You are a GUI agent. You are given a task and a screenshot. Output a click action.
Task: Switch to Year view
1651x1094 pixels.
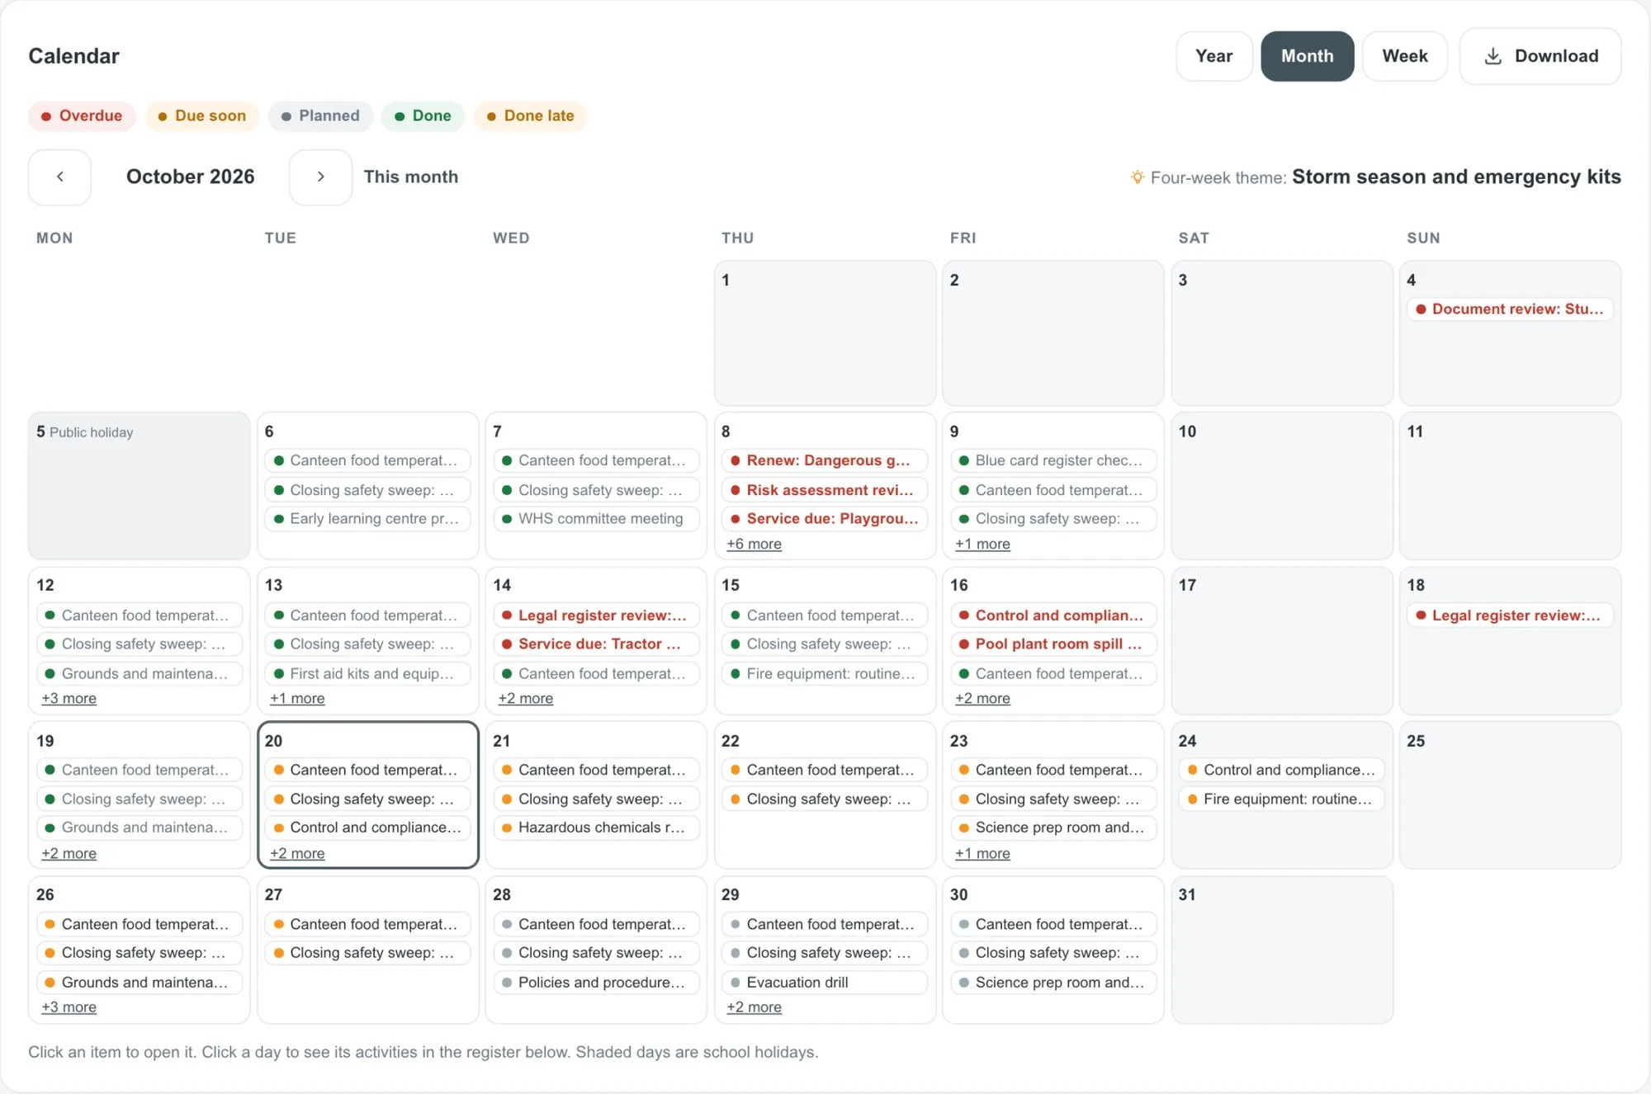1213,56
